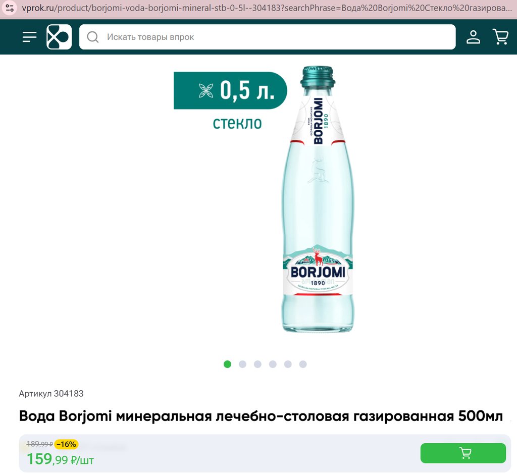
Task: Switch to the last image dot
Action: point(303,364)
